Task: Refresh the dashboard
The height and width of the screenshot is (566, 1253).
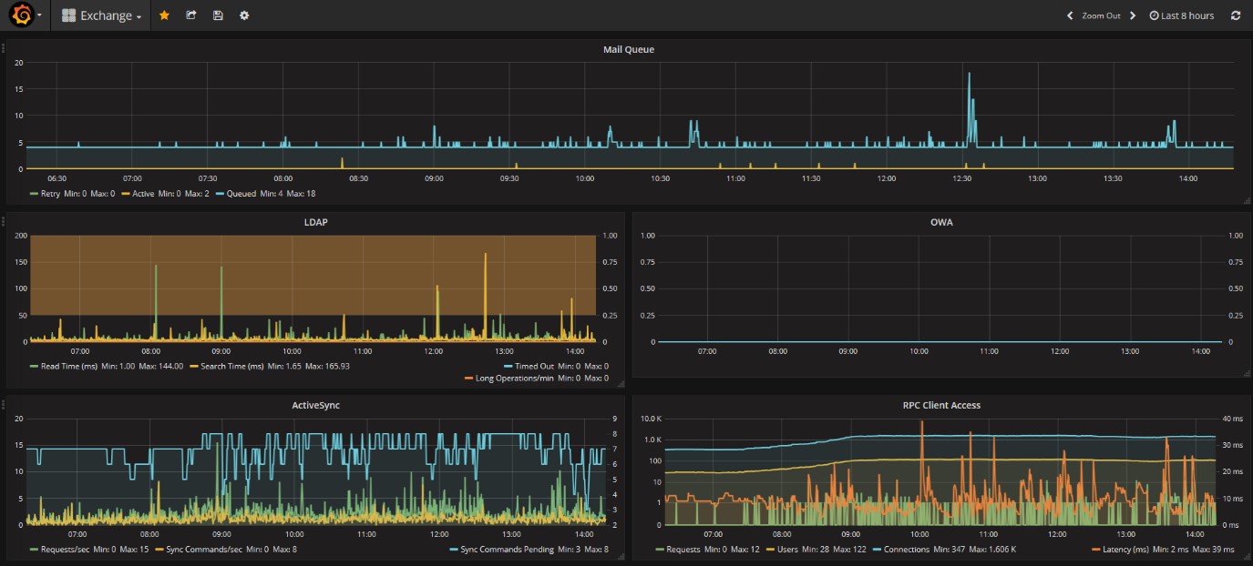Action: click(1236, 15)
